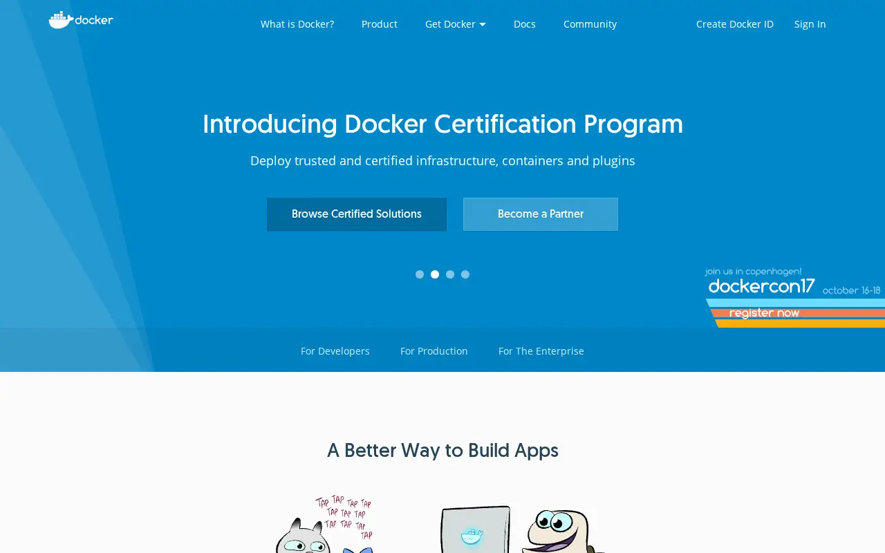
Task: Click Browse Certified Solutions button
Action: (357, 214)
